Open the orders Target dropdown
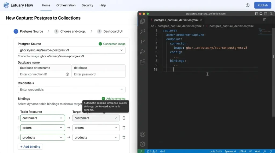The width and height of the screenshot is (275, 153). (x=96, y=128)
